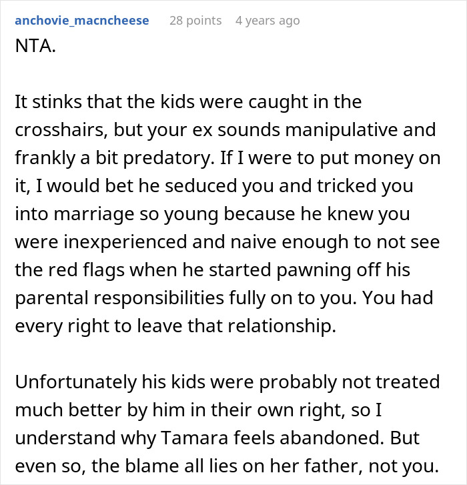Click the word "Unfortunately" starting the last paragraph
Image resolution: width=467 pixels, height=485 pixels.
(76, 382)
